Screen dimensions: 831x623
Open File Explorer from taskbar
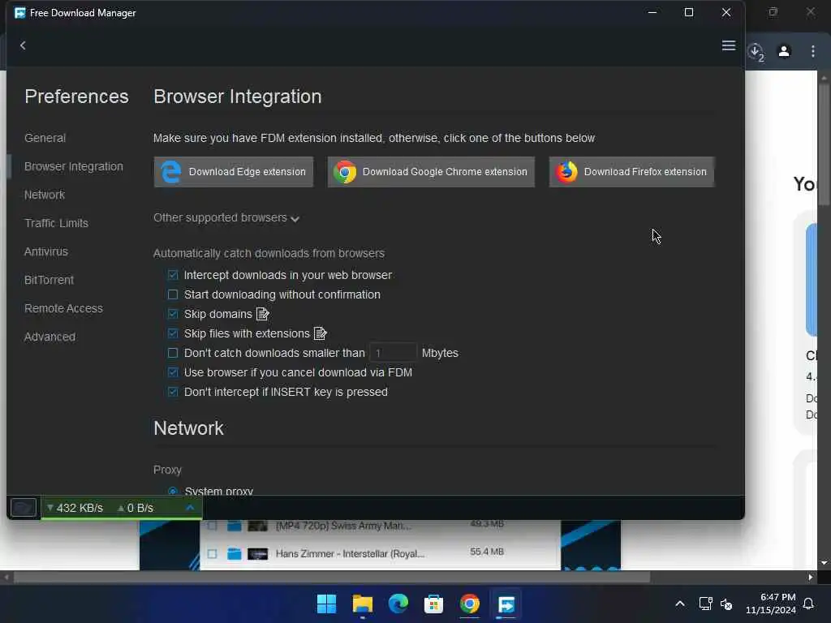point(363,604)
